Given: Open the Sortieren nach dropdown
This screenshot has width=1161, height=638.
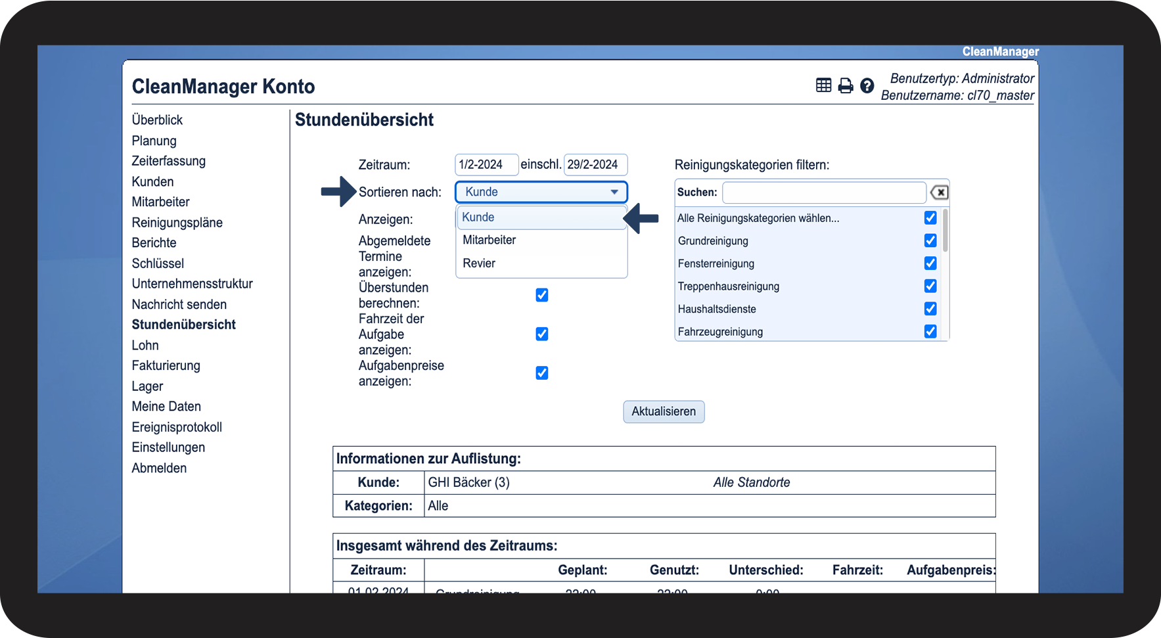Looking at the screenshot, I should 541,192.
